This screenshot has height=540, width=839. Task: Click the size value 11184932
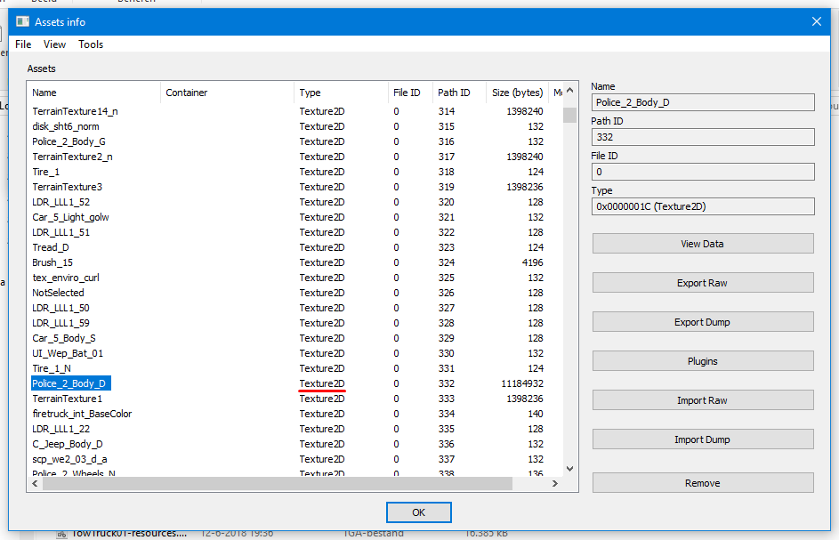pyautogui.click(x=521, y=383)
